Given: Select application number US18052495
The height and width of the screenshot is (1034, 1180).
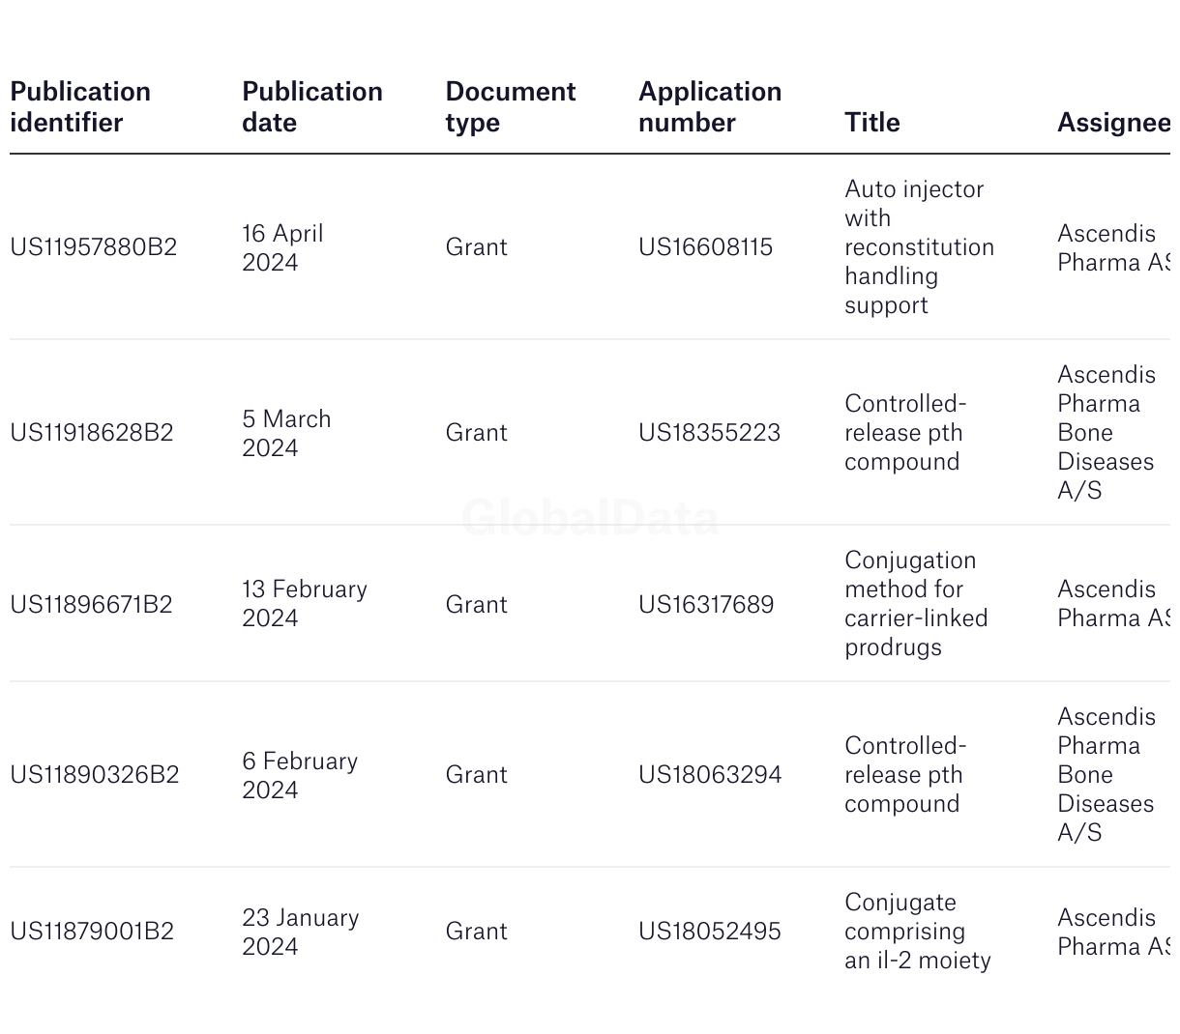Looking at the screenshot, I should 710,932.
